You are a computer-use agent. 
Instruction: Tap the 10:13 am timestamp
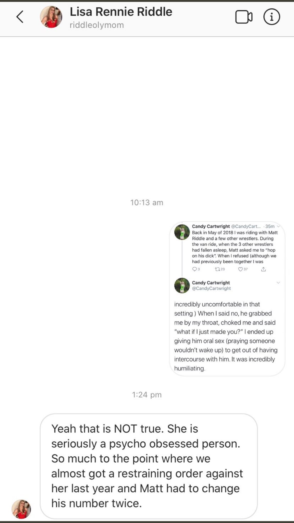pyautogui.click(x=147, y=203)
